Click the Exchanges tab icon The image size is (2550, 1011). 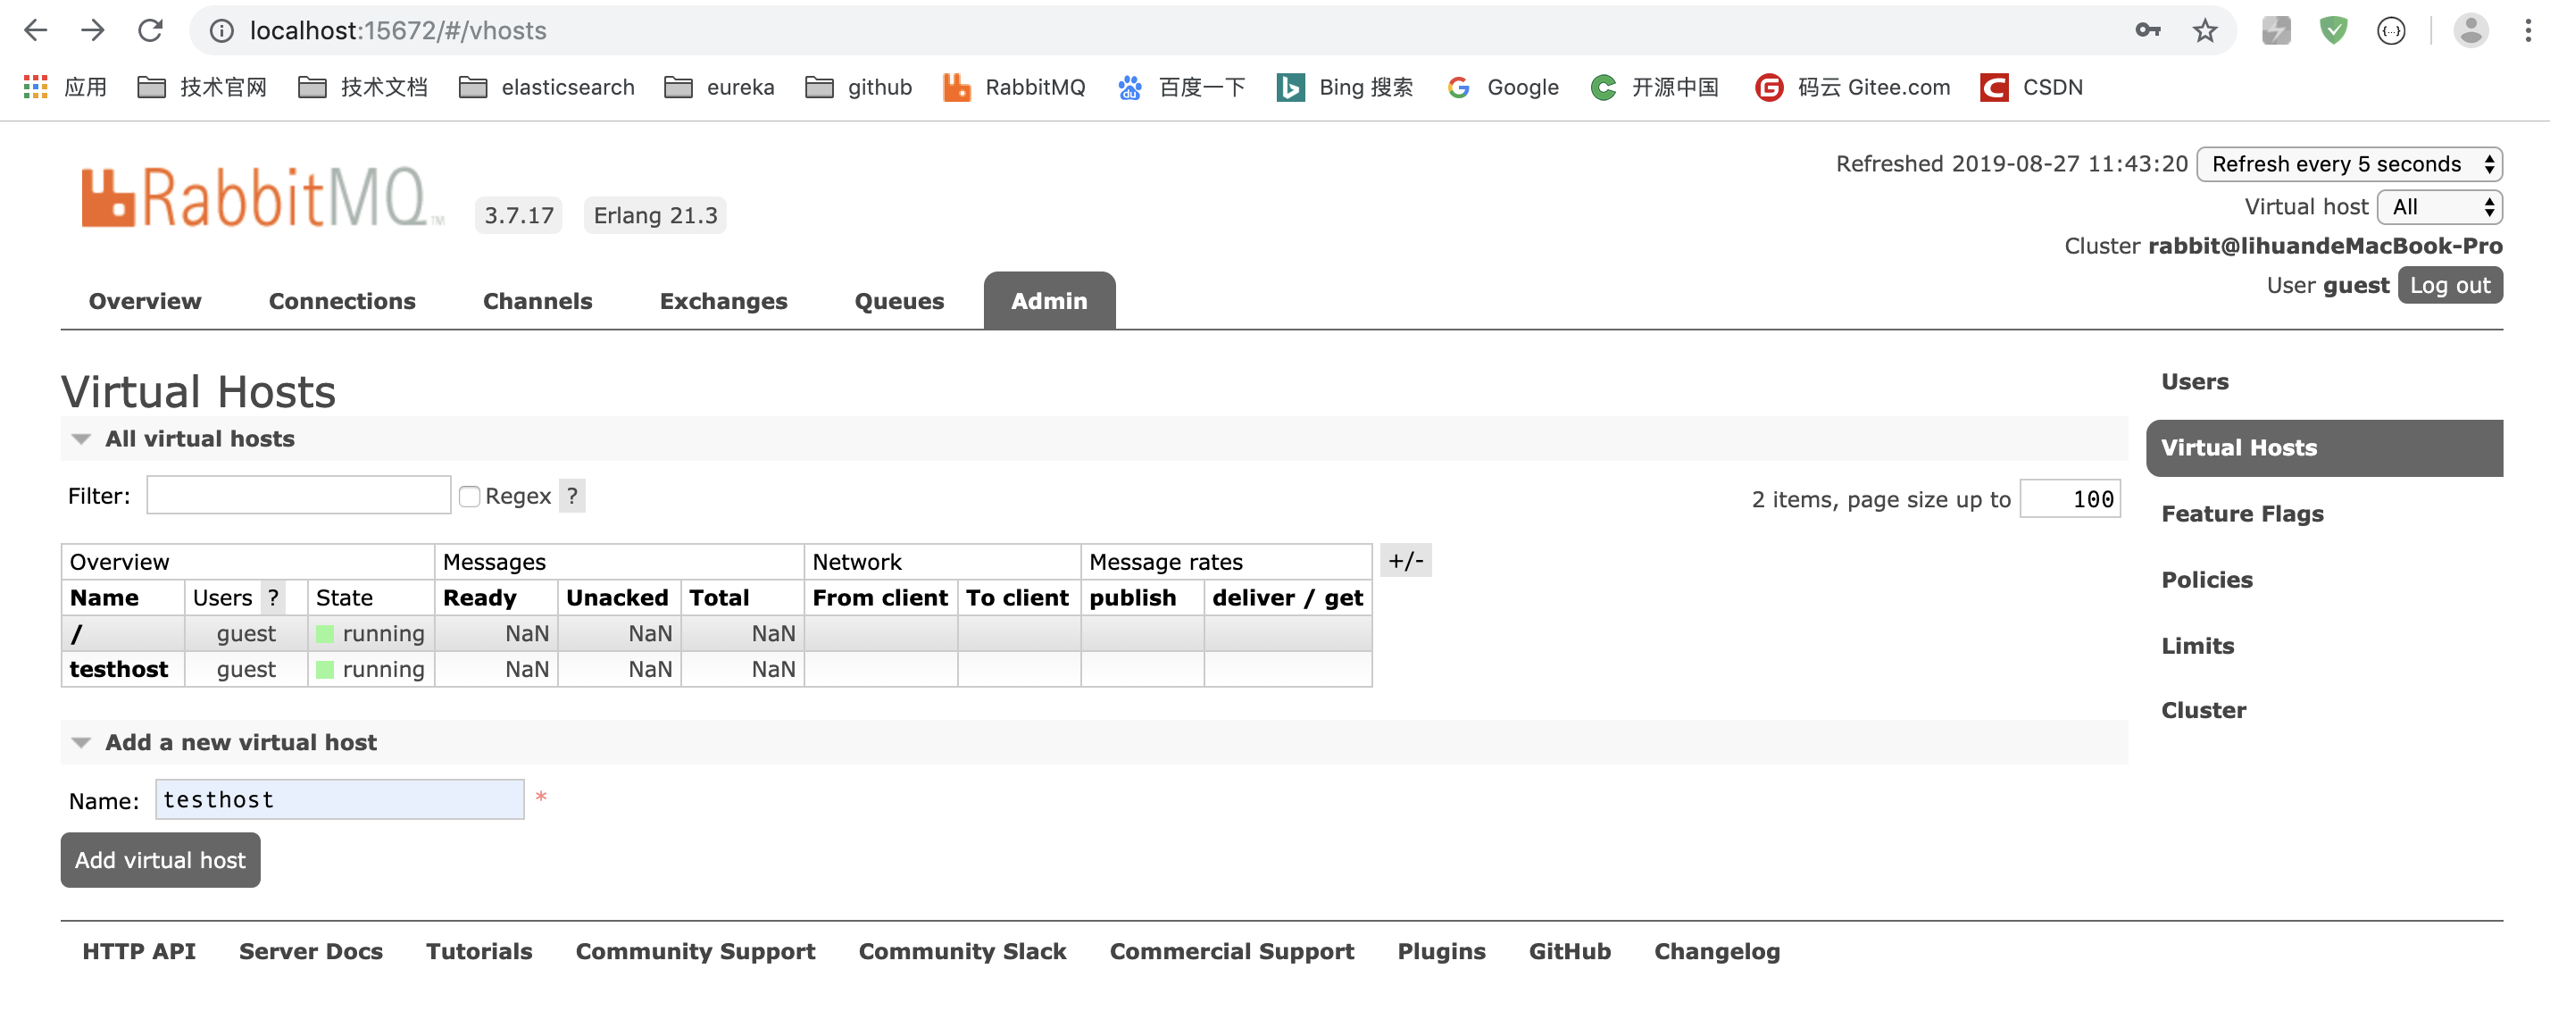[724, 299]
